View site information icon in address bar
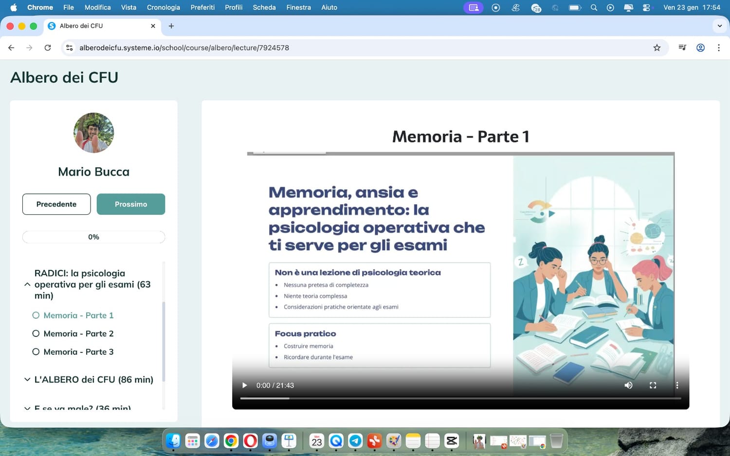This screenshot has width=730, height=456. pos(70,48)
